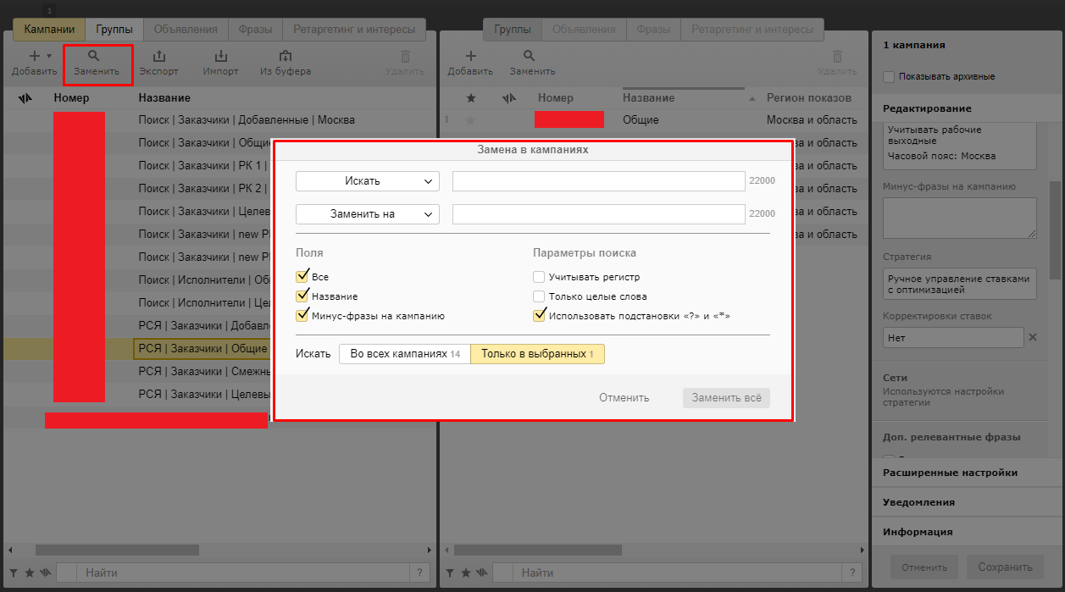This screenshot has width=1065, height=592.
Task: Open Объявления tab in middle panel
Action: (584, 30)
